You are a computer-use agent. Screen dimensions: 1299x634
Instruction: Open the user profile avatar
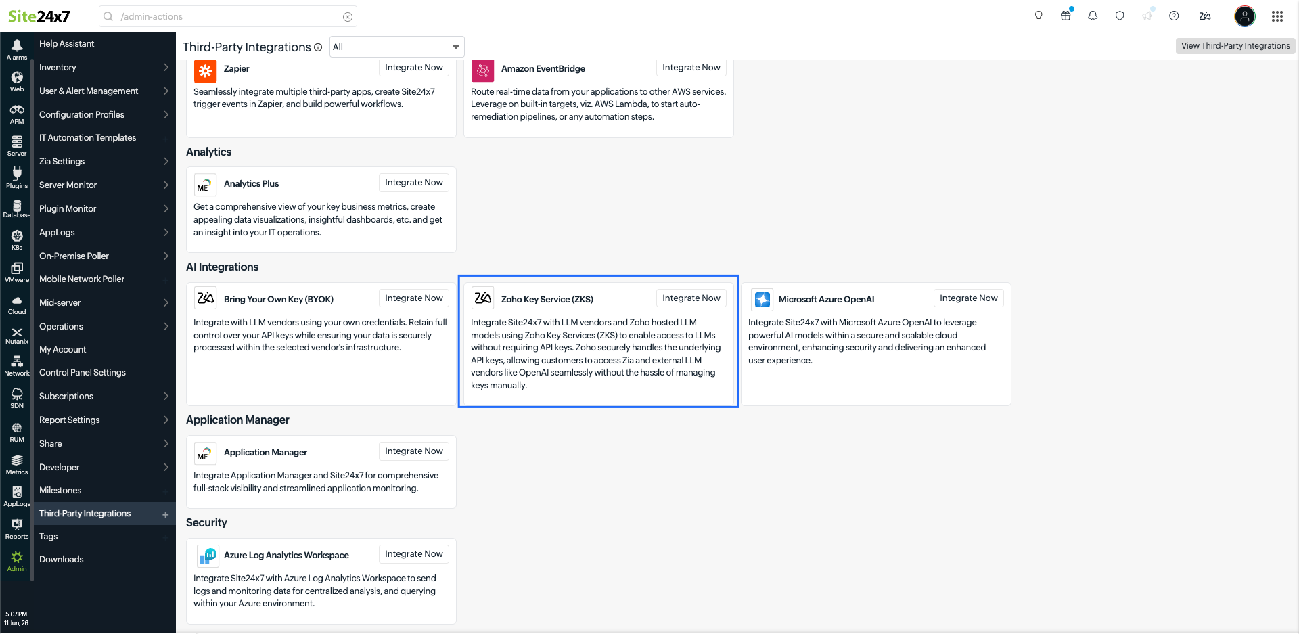click(x=1245, y=16)
